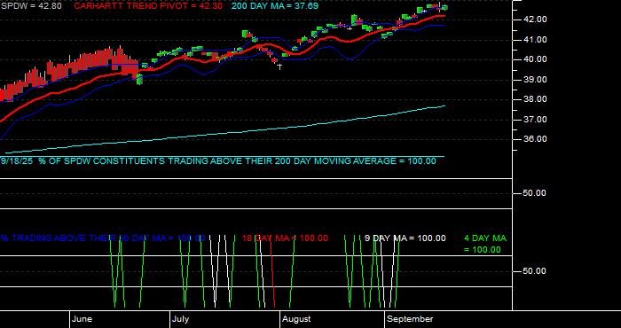Click the 38.00 price axis label
The width and height of the screenshot is (621, 328).
point(535,99)
